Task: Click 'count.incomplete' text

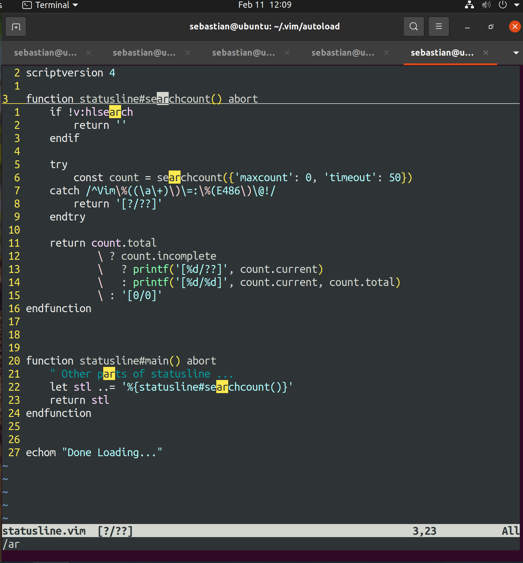Action: (169, 256)
